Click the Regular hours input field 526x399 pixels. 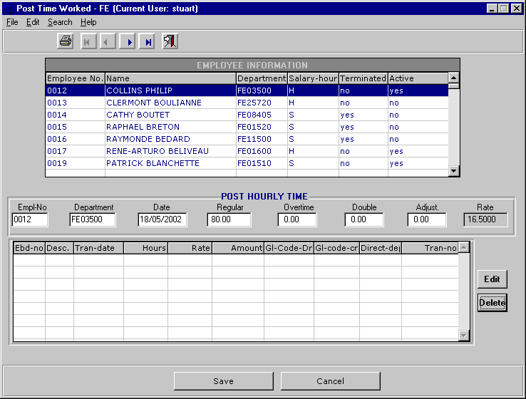(x=230, y=220)
